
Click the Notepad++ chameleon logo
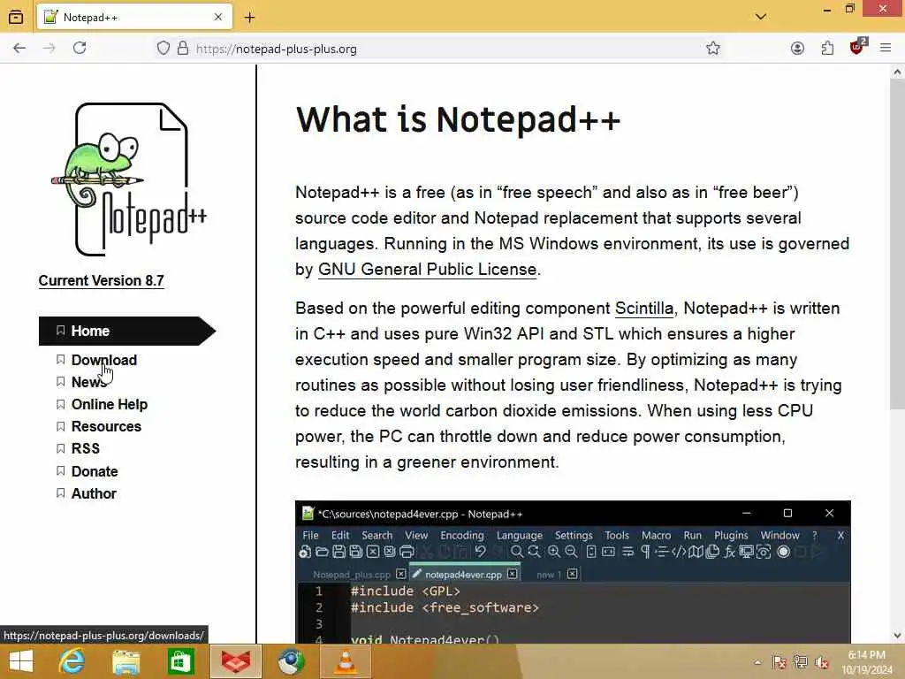pyautogui.click(x=129, y=179)
